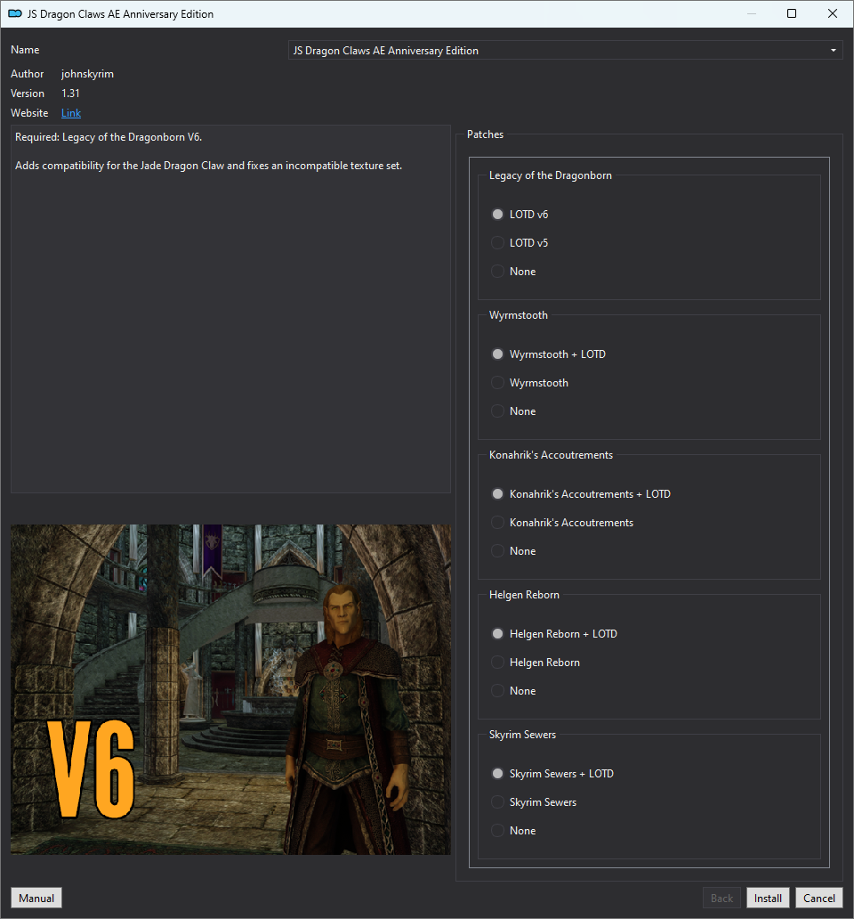854x919 pixels.
Task: Select None under Skyrim Sewers group
Action: [513, 831]
